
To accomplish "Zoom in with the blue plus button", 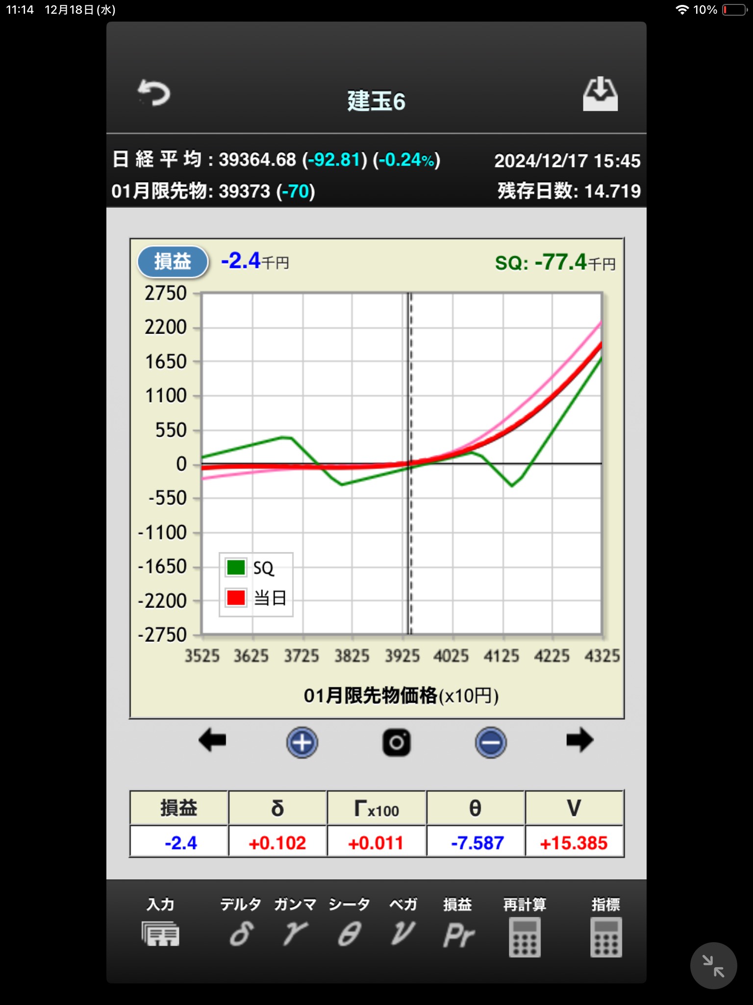I will [302, 742].
